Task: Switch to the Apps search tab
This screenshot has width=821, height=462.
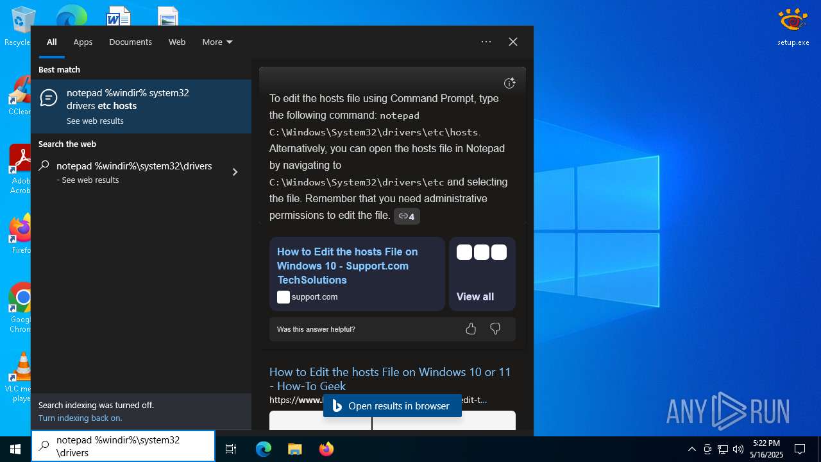Action: pyautogui.click(x=83, y=42)
